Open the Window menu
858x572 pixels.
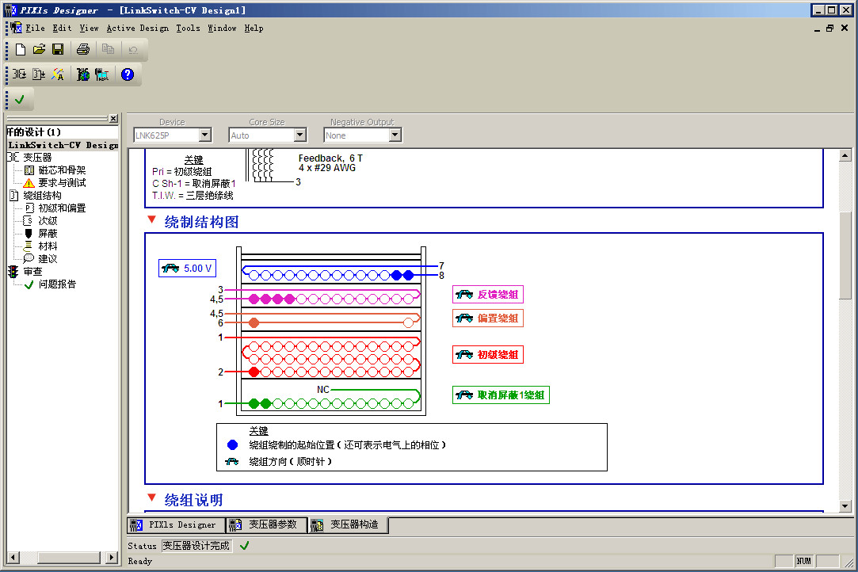222,28
